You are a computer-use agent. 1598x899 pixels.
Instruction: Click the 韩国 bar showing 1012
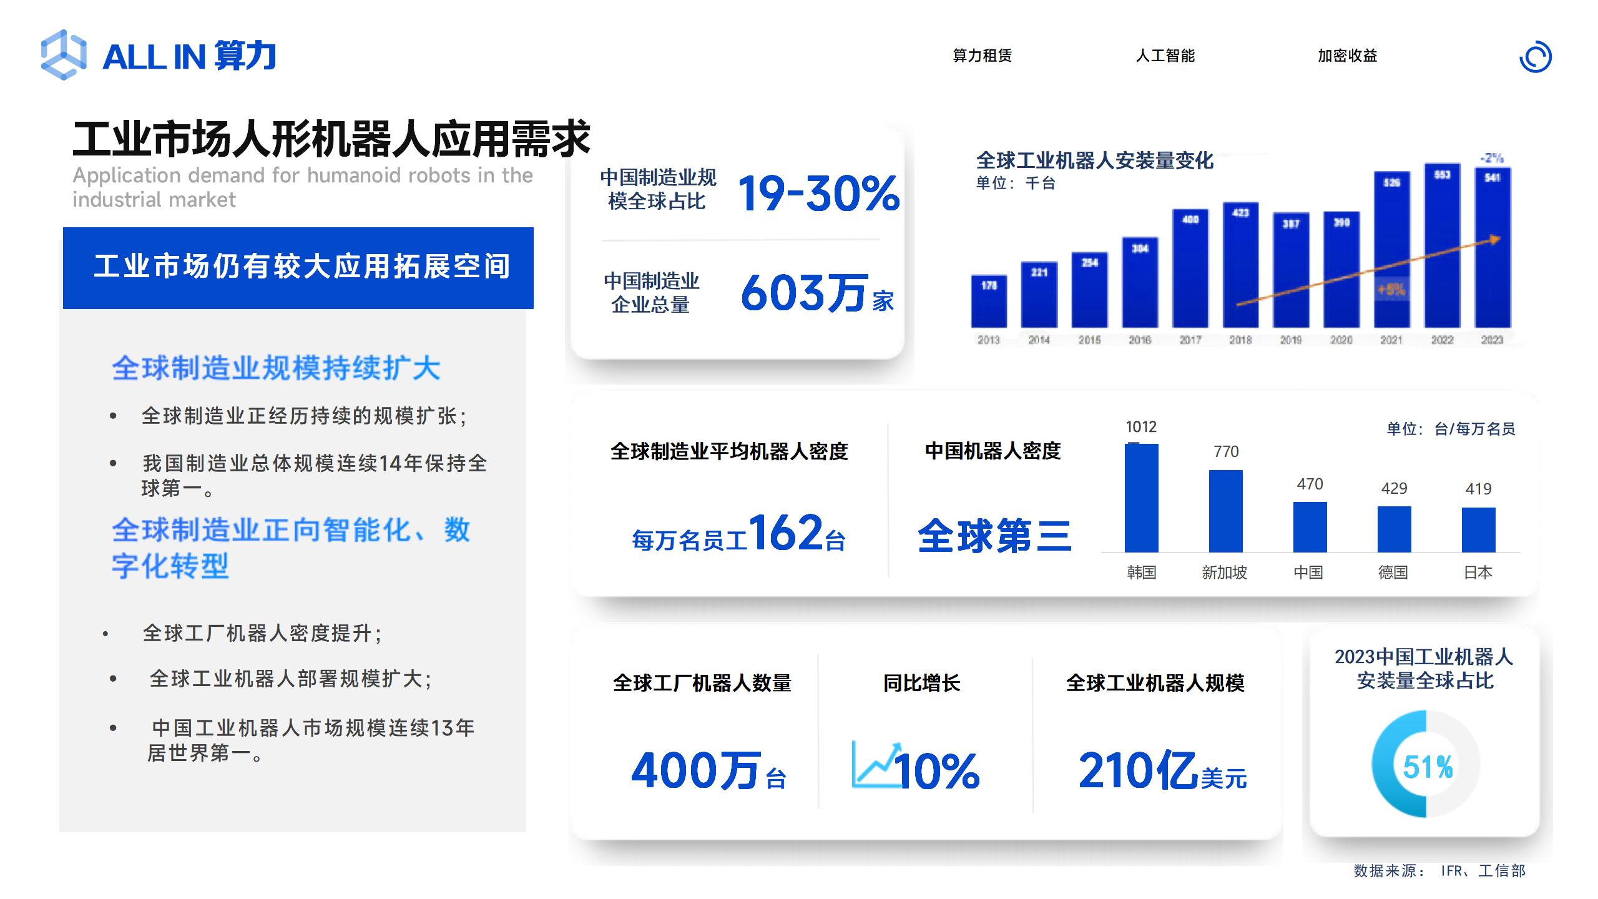click(1141, 498)
